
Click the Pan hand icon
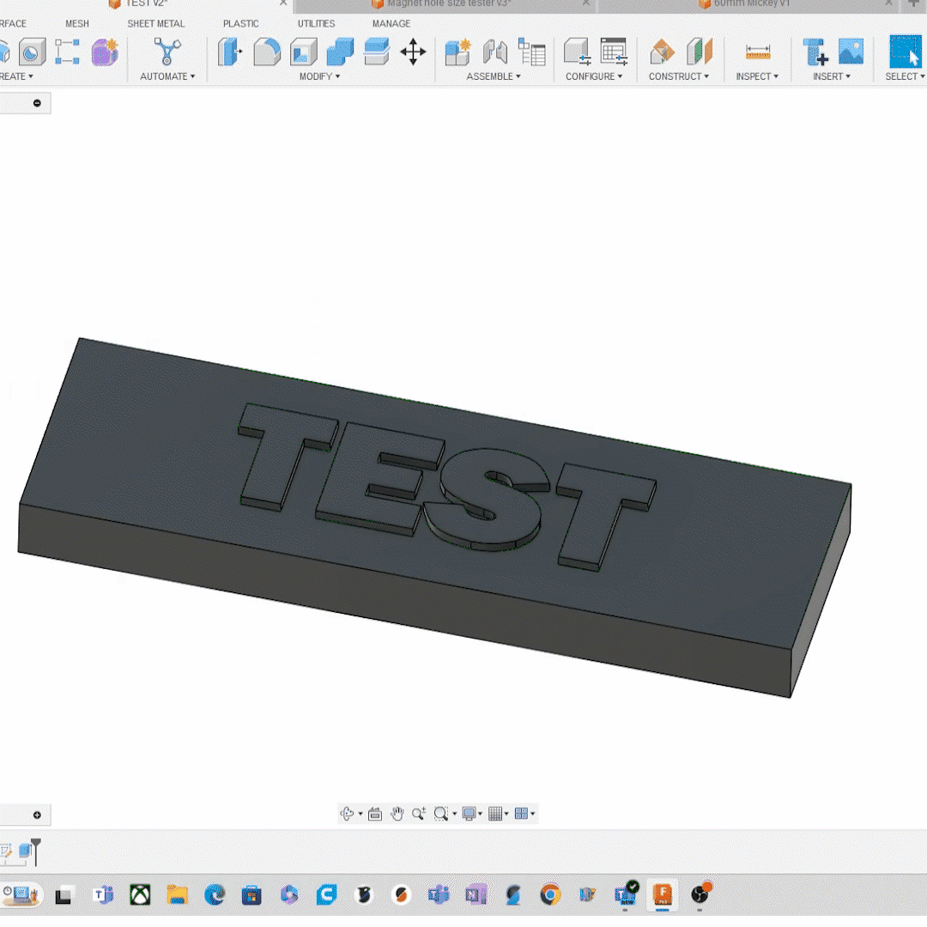coord(397,814)
